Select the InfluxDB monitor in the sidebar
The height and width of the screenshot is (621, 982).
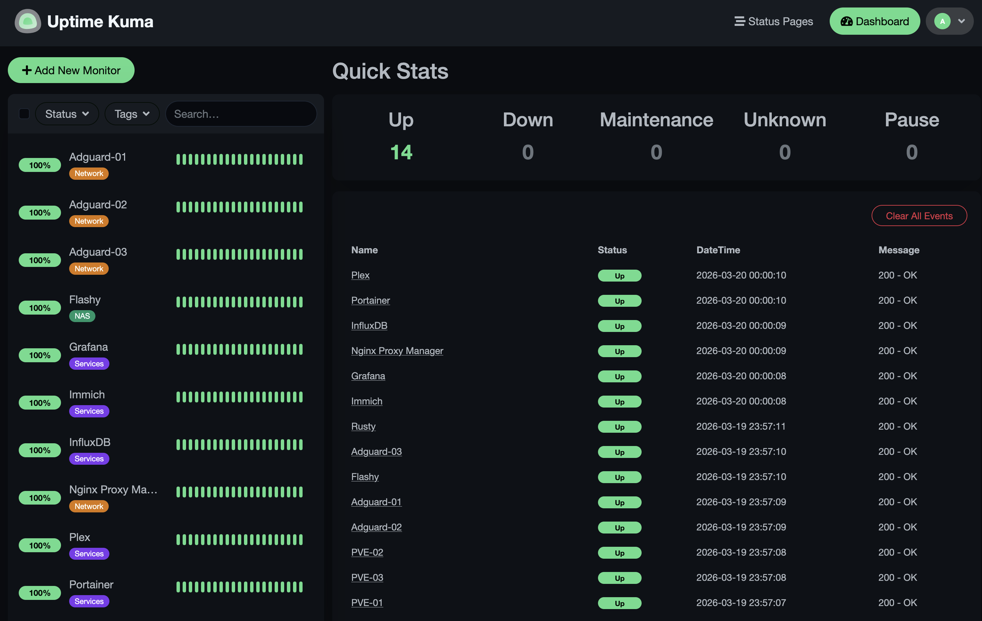(90, 442)
